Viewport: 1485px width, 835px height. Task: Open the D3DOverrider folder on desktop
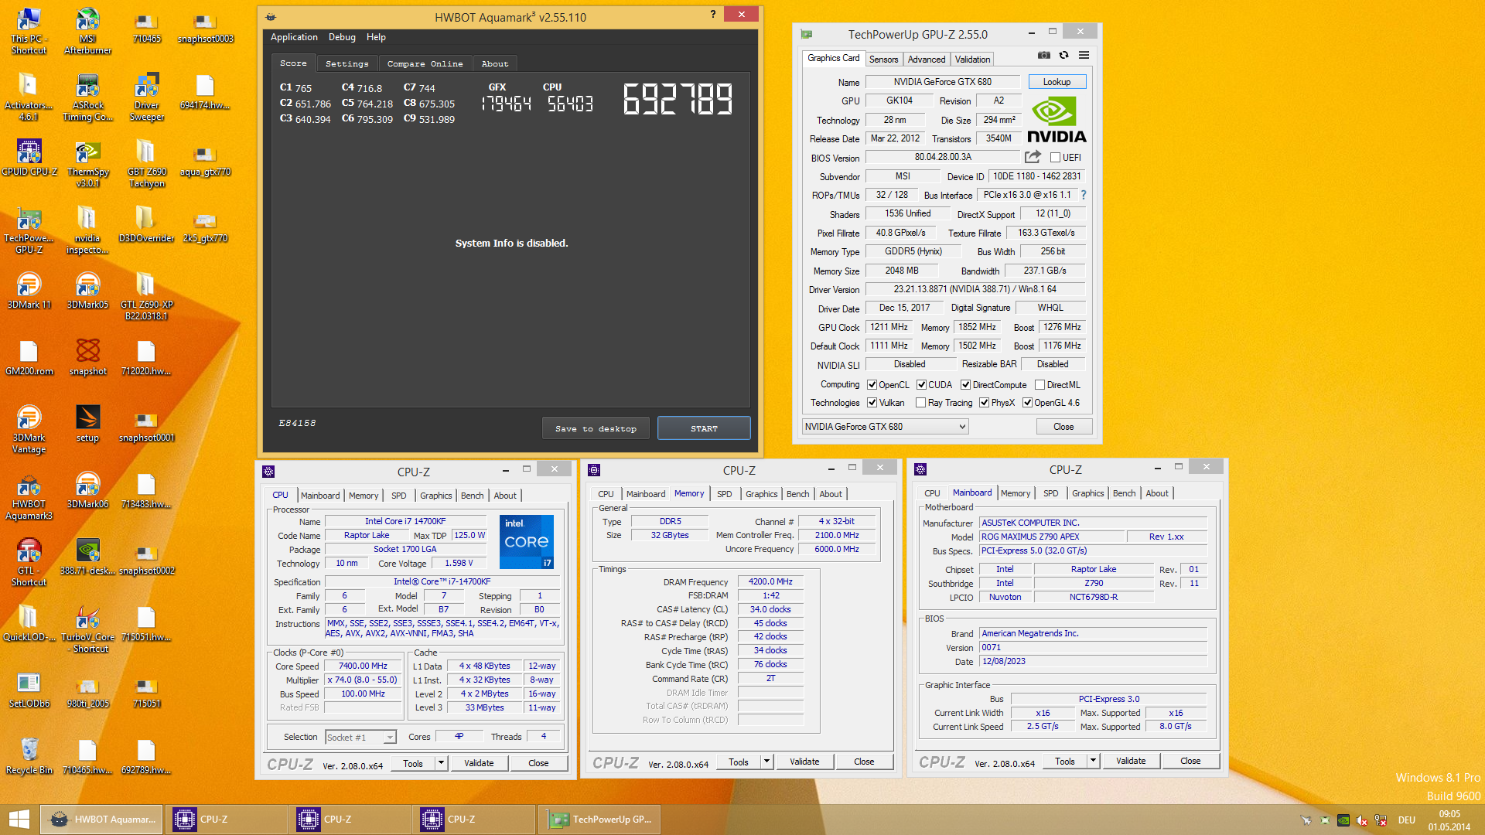point(146,225)
